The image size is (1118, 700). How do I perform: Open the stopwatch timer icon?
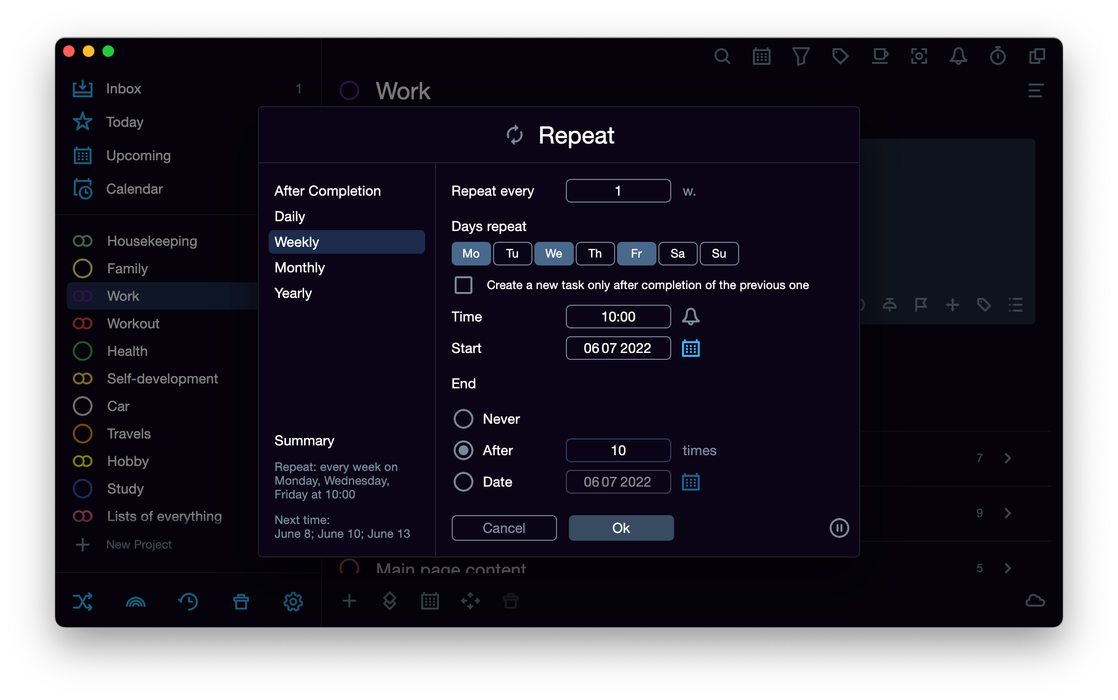(997, 56)
